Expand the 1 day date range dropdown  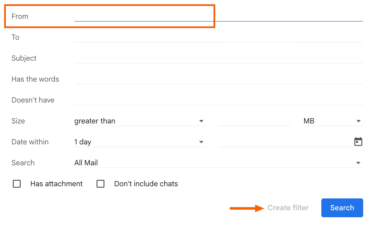tap(140, 142)
